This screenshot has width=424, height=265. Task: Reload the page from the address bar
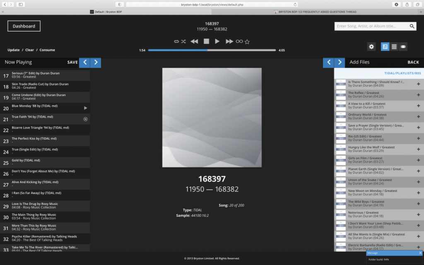click(295, 4)
